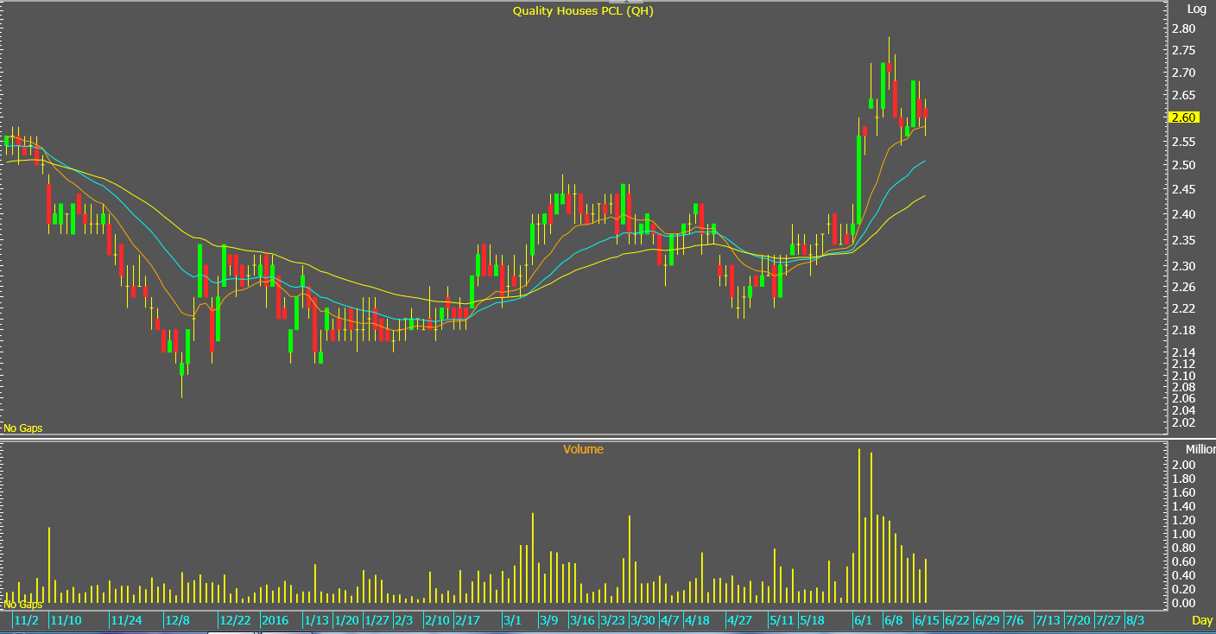Click the 2.80 price axis label
This screenshot has height=634, width=1216.
[x=1183, y=29]
